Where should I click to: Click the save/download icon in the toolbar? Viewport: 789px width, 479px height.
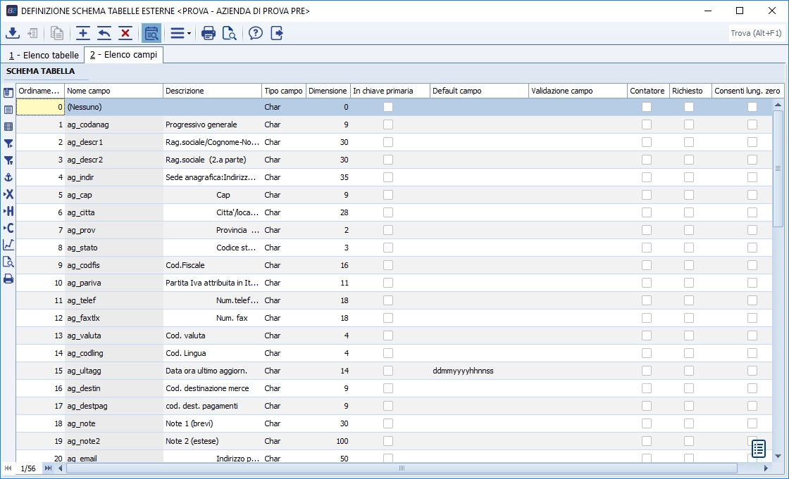tap(13, 33)
